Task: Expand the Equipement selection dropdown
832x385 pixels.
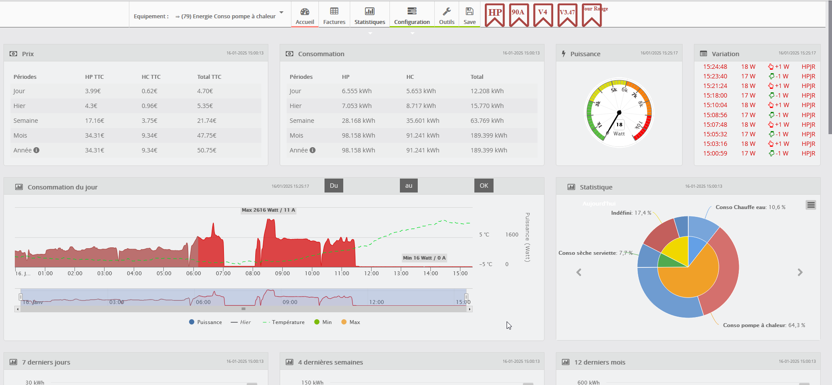Action: [x=281, y=13]
